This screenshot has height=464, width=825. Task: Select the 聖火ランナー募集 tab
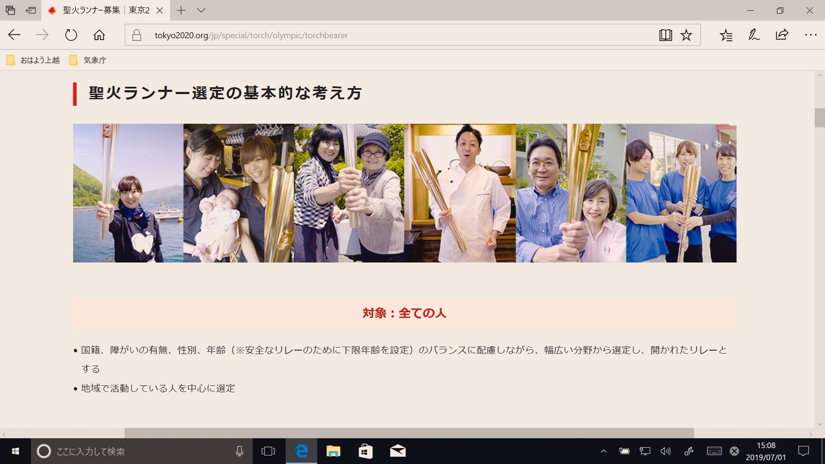(105, 10)
